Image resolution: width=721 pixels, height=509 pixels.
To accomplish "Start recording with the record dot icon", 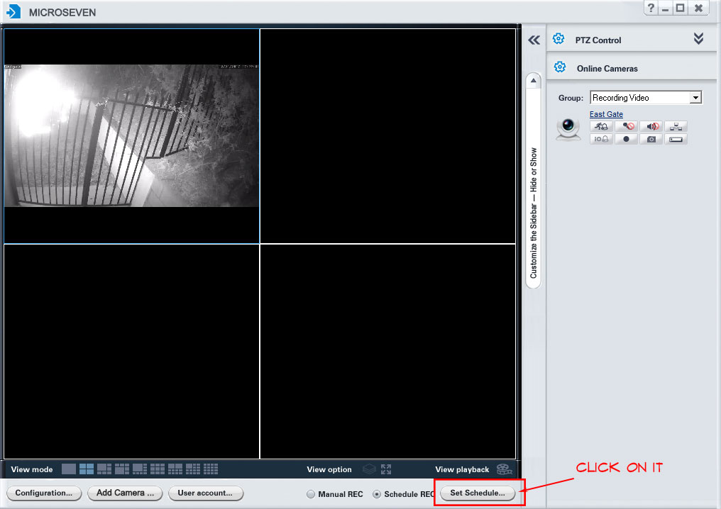I will (x=626, y=139).
